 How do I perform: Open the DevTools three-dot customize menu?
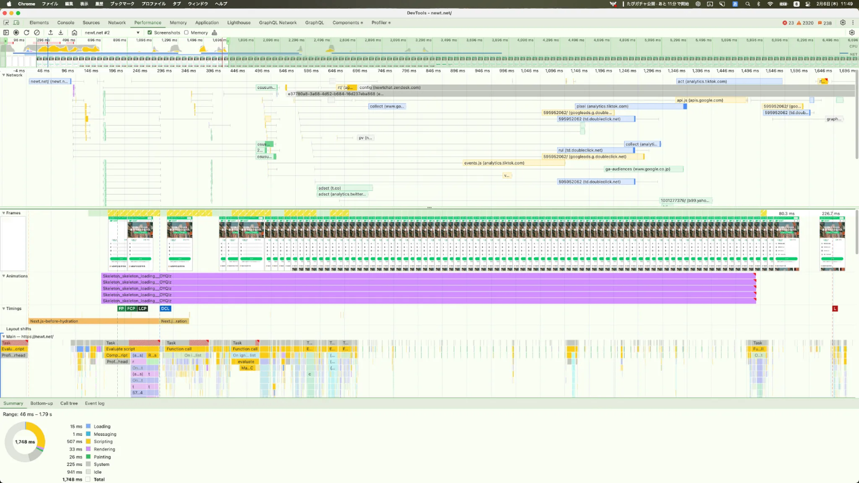[852, 23]
